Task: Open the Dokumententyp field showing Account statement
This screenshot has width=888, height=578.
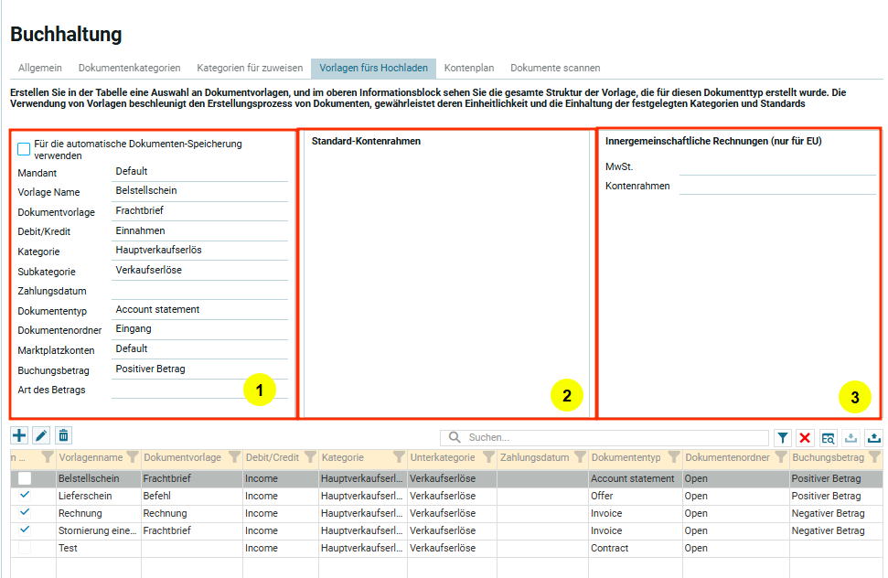Action: click(x=199, y=310)
